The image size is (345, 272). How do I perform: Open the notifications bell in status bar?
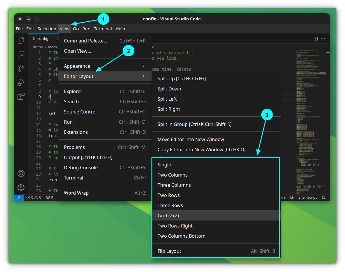click(323, 198)
